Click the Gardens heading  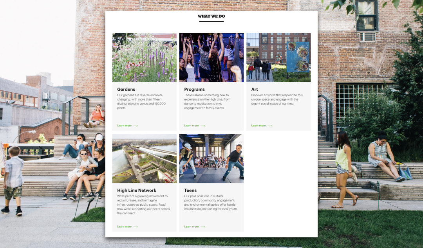(126, 90)
